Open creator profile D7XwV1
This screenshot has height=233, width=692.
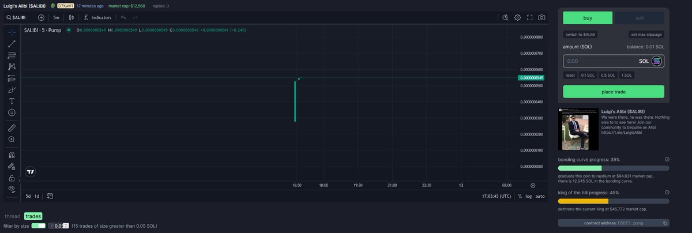[65, 6]
